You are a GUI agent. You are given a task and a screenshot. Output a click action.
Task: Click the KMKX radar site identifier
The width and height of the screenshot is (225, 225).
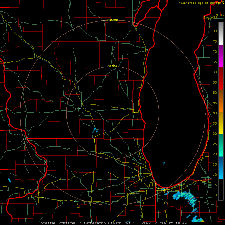point(147,223)
